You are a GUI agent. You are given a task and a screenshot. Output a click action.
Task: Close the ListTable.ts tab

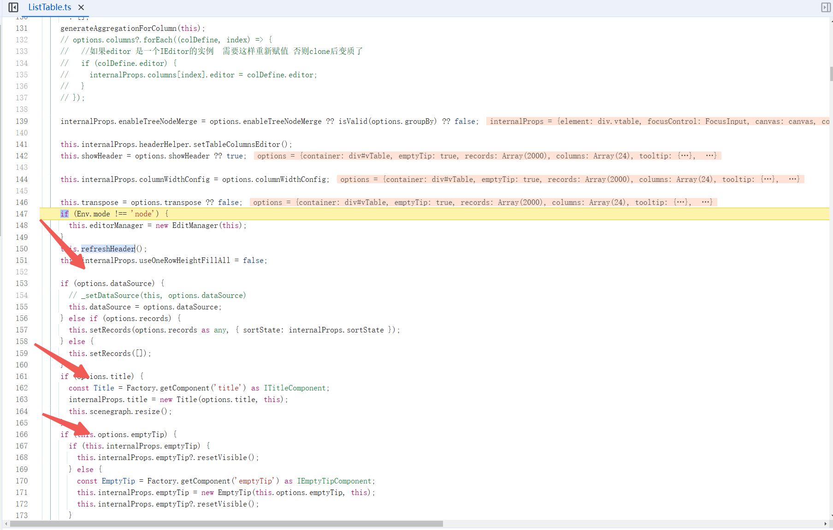click(81, 7)
